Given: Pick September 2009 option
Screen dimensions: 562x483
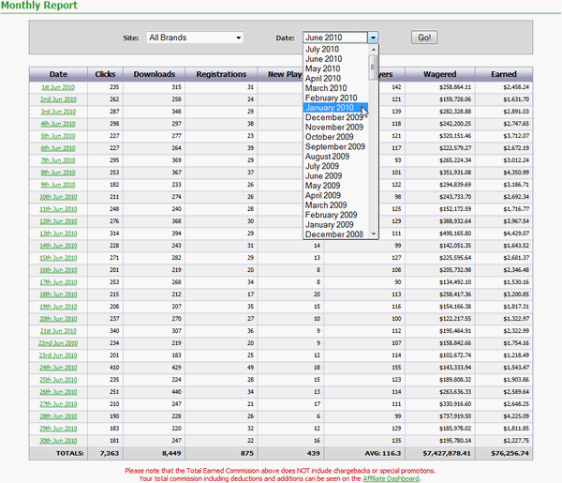Looking at the screenshot, I should click(334, 146).
